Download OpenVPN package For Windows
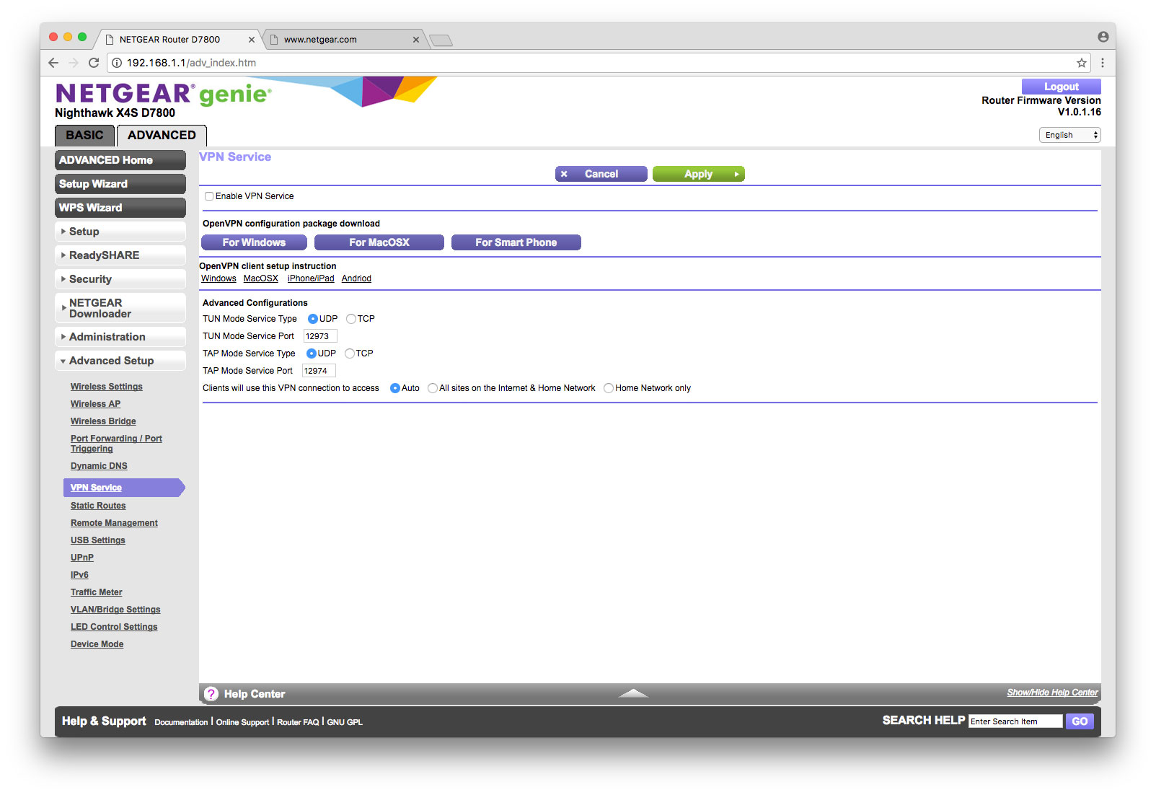Image resolution: width=1156 pixels, height=795 pixels. (x=254, y=242)
